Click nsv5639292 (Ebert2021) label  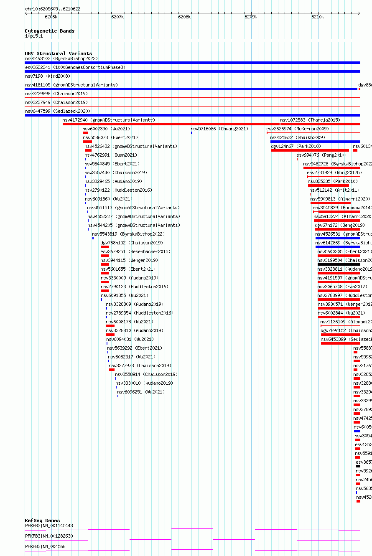point(135,348)
